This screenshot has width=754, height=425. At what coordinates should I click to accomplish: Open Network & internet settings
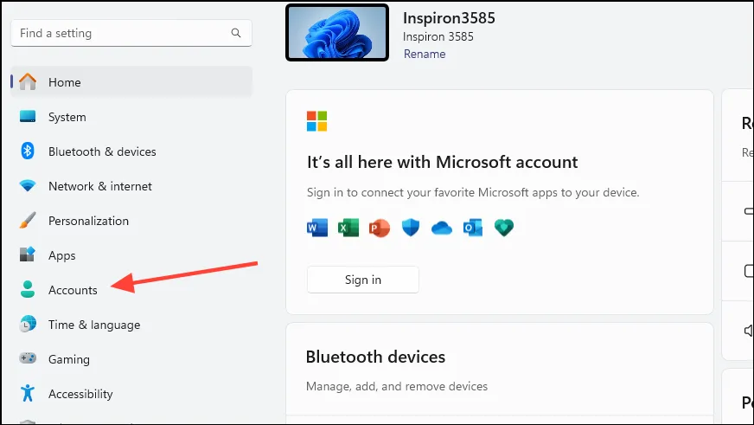coord(99,186)
